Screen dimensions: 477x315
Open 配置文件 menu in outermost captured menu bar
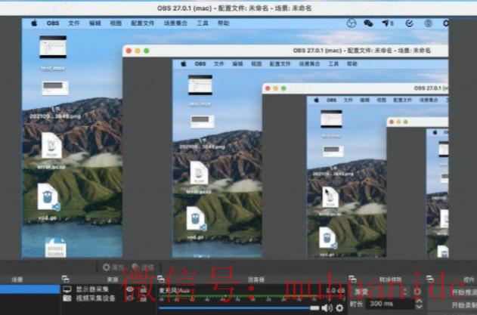(143, 23)
